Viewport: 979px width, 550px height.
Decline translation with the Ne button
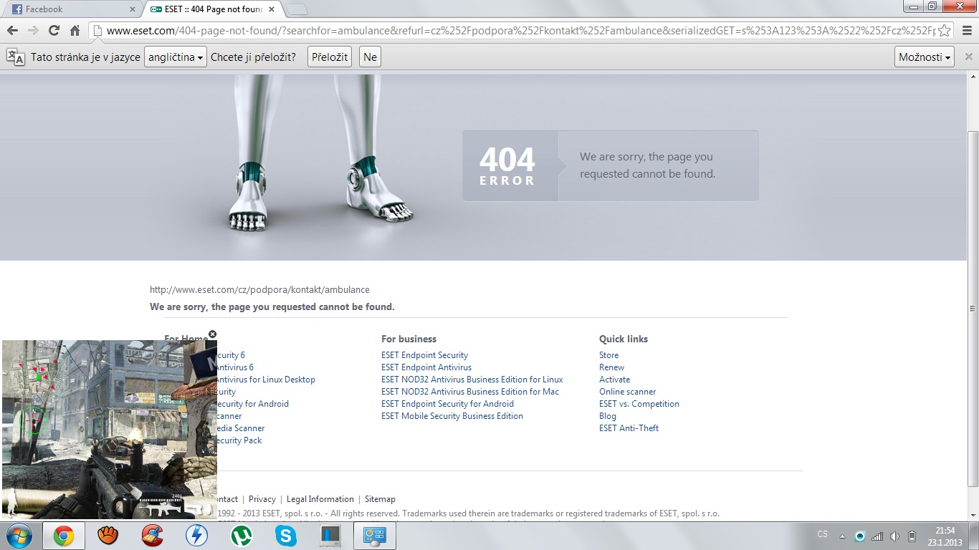click(x=370, y=57)
